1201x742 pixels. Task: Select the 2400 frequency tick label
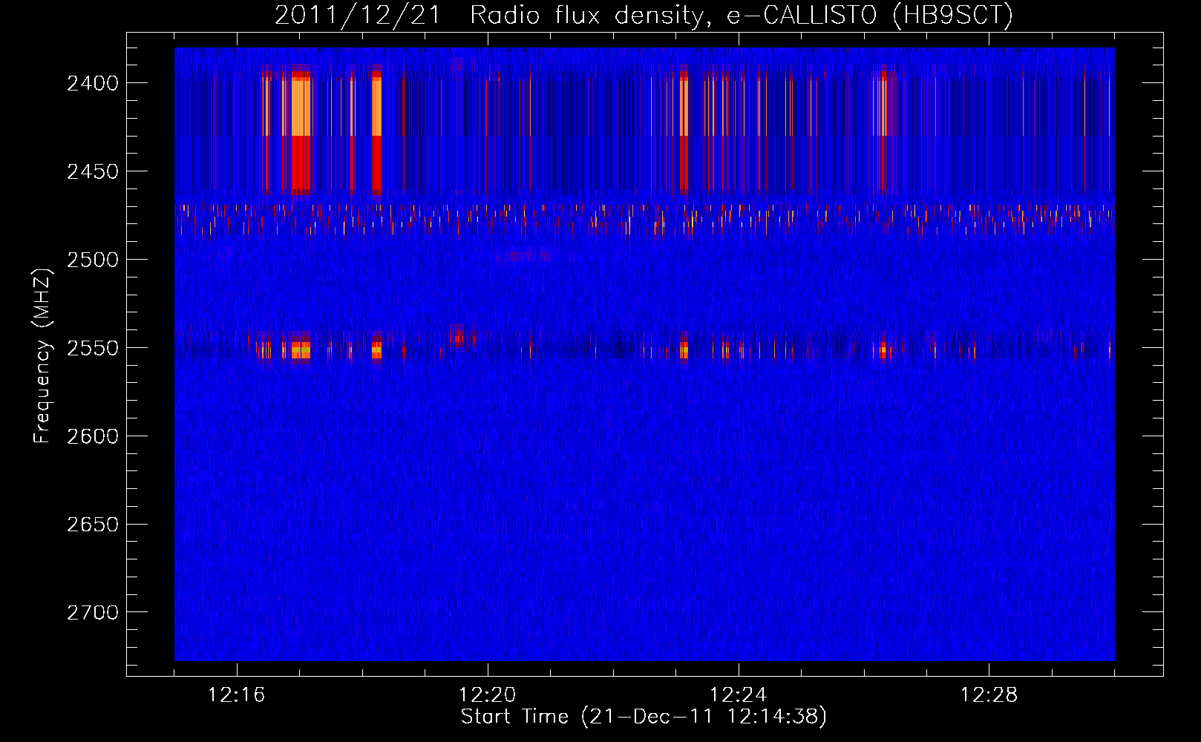(x=93, y=83)
